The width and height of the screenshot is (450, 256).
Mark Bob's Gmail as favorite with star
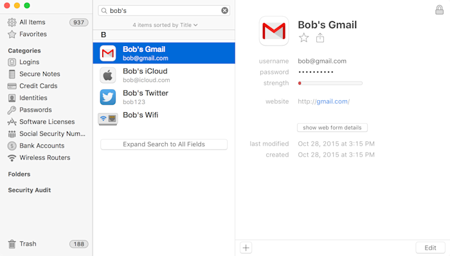tap(303, 38)
